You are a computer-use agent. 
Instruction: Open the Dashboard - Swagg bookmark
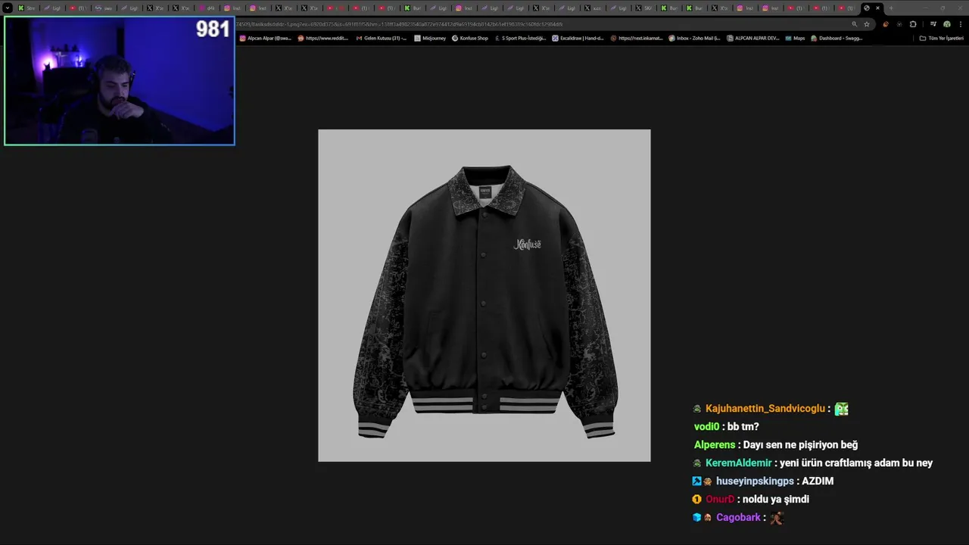click(x=837, y=38)
